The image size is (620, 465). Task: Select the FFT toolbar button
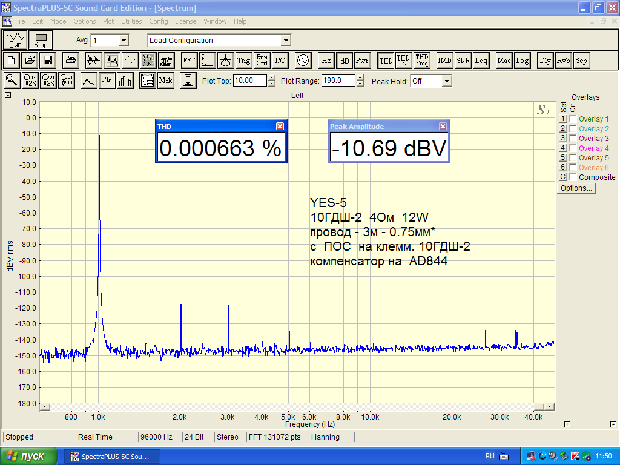(x=189, y=61)
